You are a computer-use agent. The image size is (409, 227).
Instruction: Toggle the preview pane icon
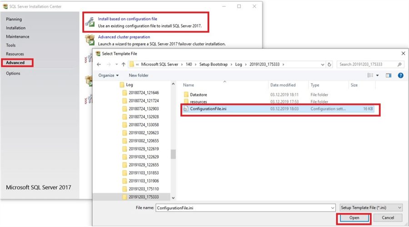point(389,75)
